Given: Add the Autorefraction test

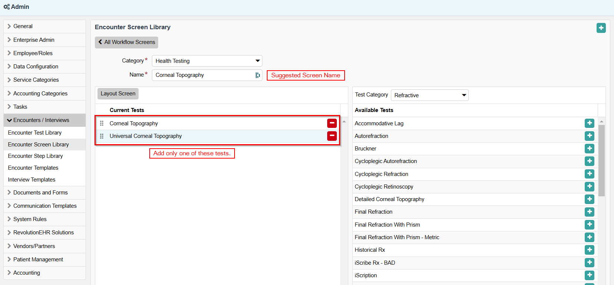Looking at the screenshot, I should click(589, 136).
